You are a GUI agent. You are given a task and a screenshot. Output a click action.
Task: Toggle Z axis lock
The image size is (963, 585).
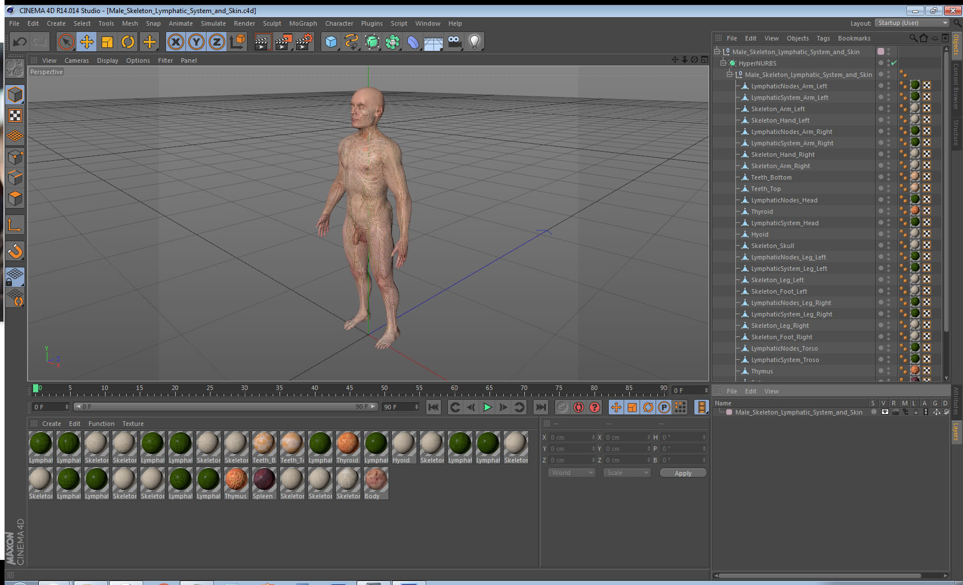(217, 42)
